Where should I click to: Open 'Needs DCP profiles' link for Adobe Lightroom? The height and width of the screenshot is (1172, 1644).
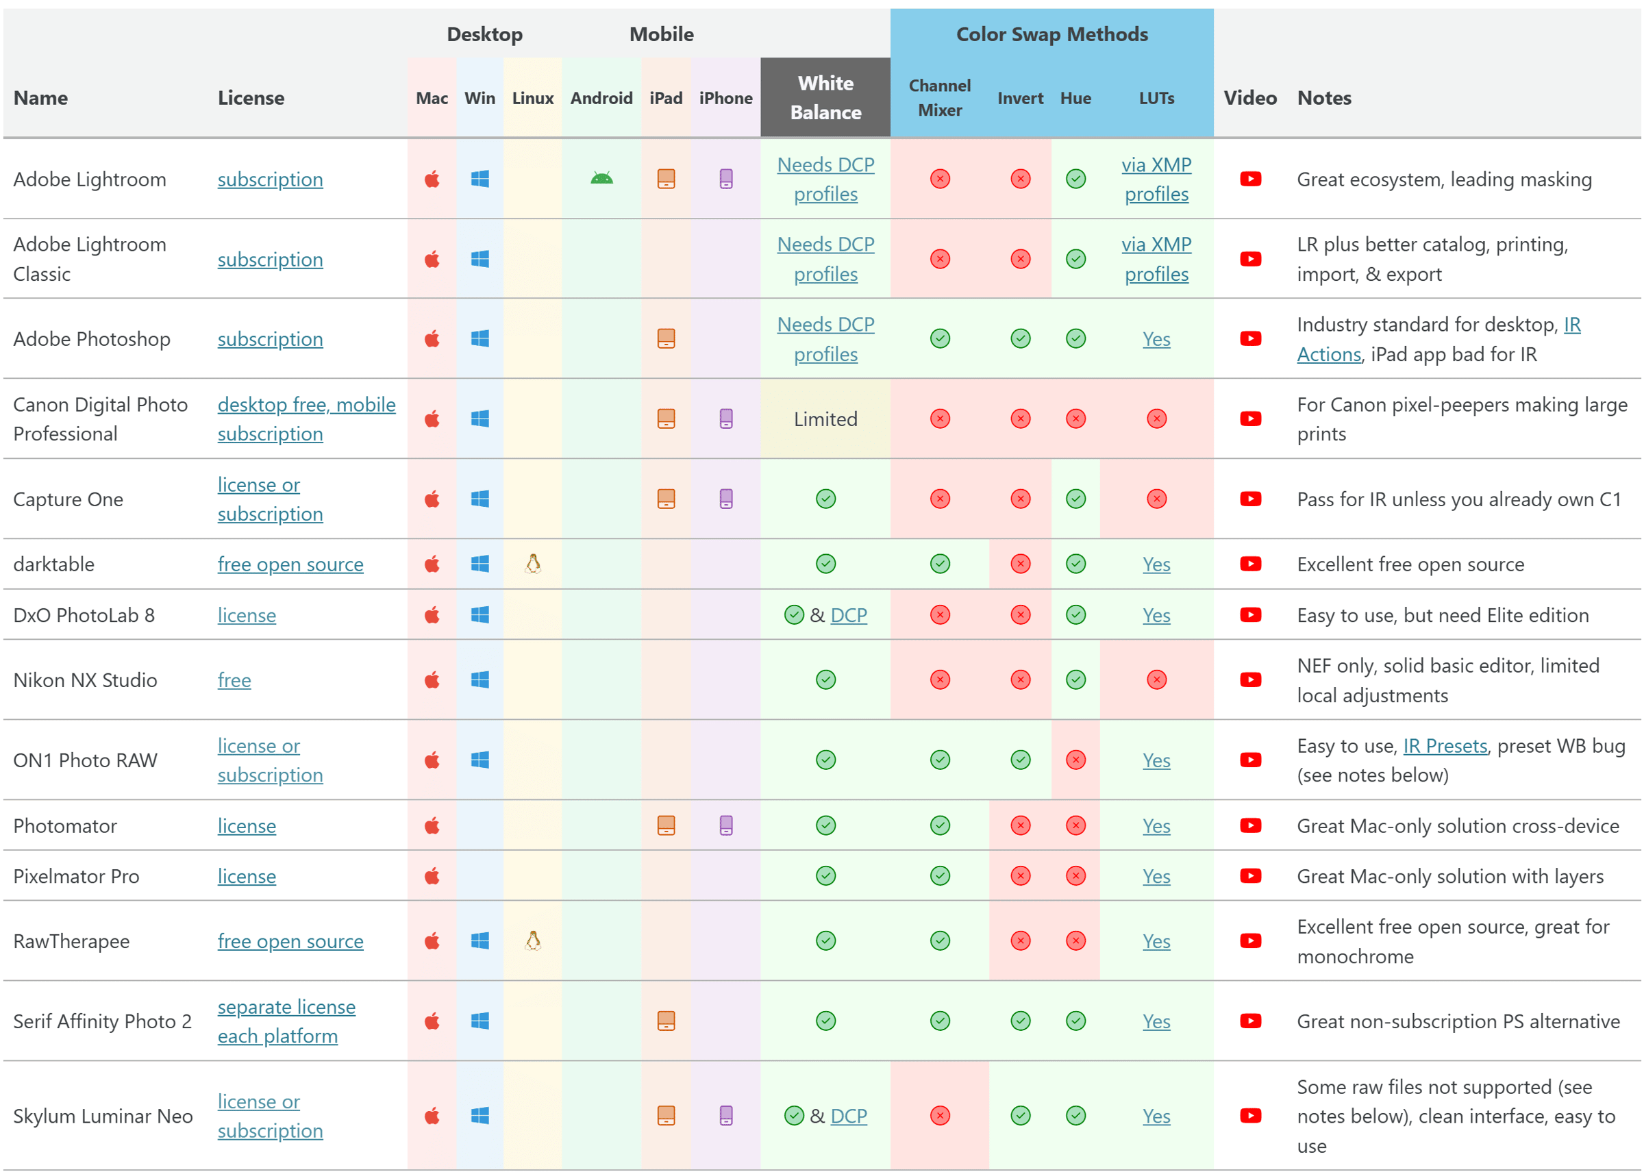tap(825, 179)
